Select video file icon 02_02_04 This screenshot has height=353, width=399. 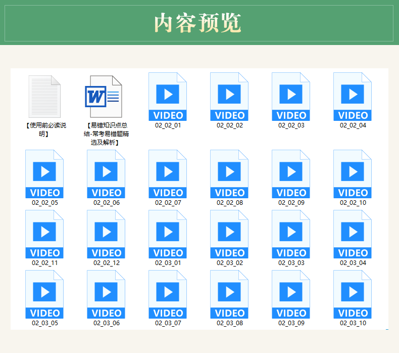tap(353, 97)
